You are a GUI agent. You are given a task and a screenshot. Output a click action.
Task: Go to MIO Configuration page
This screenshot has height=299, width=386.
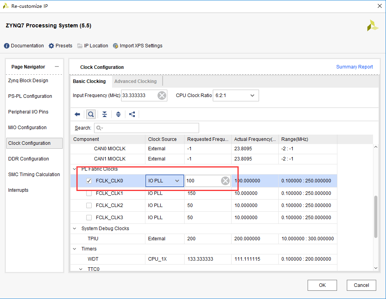[x=27, y=128]
